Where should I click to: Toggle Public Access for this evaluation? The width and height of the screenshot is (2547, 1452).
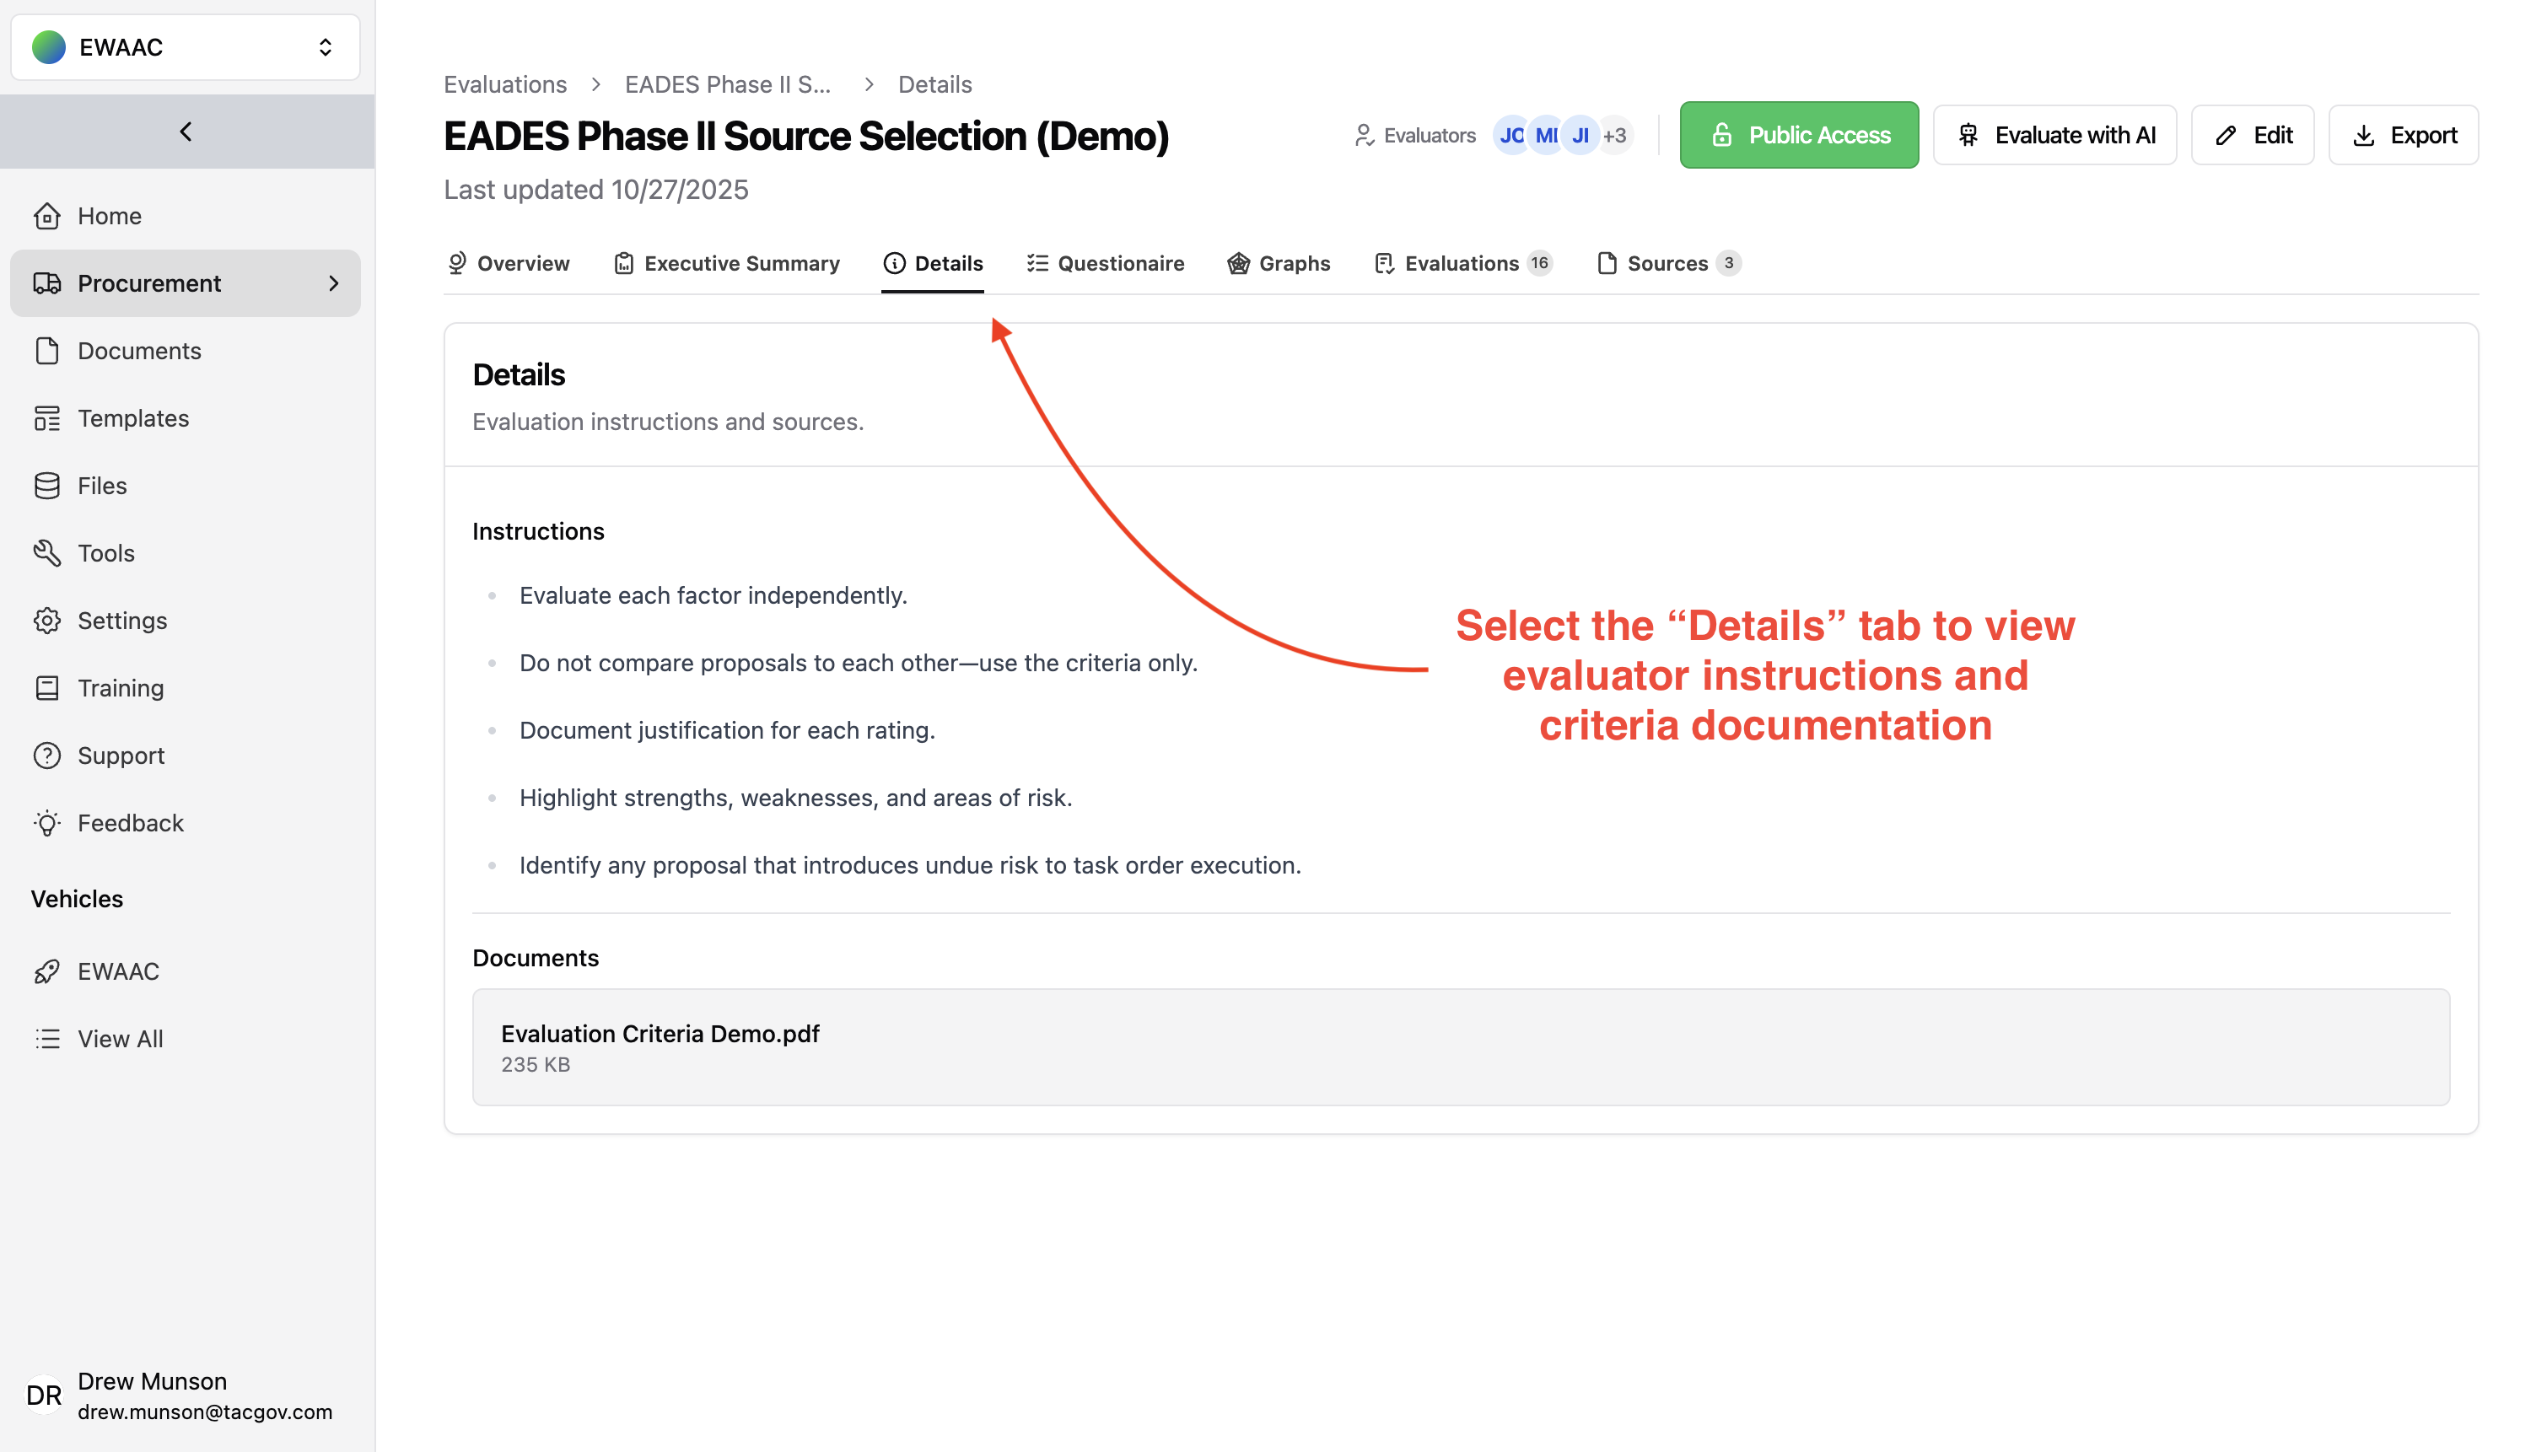tap(1798, 136)
